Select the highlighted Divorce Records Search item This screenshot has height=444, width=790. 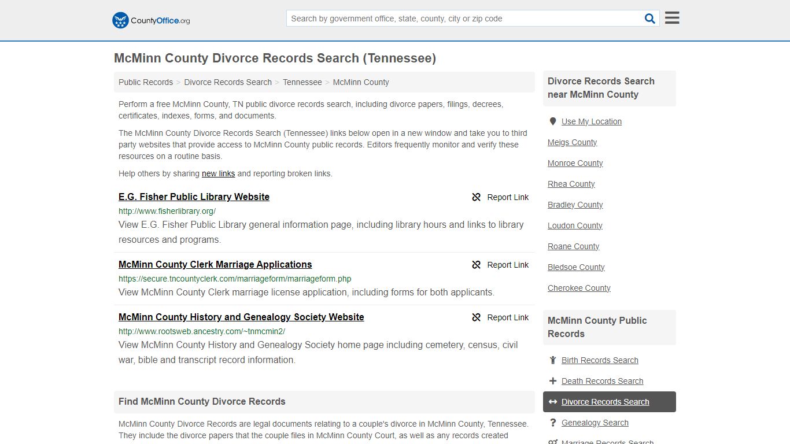point(610,402)
